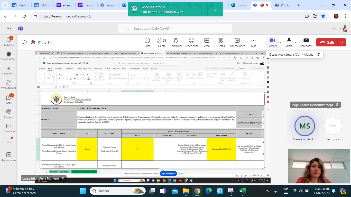Show the Gente list with 27 participants
This screenshot has height=197, width=351.
tap(162, 42)
